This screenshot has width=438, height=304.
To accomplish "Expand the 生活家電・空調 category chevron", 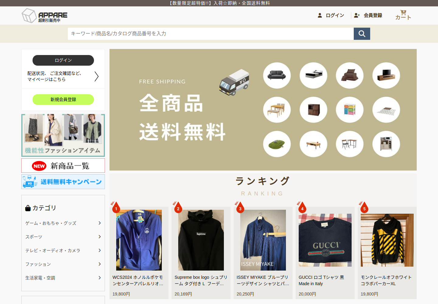I will [x=99, y=278].
